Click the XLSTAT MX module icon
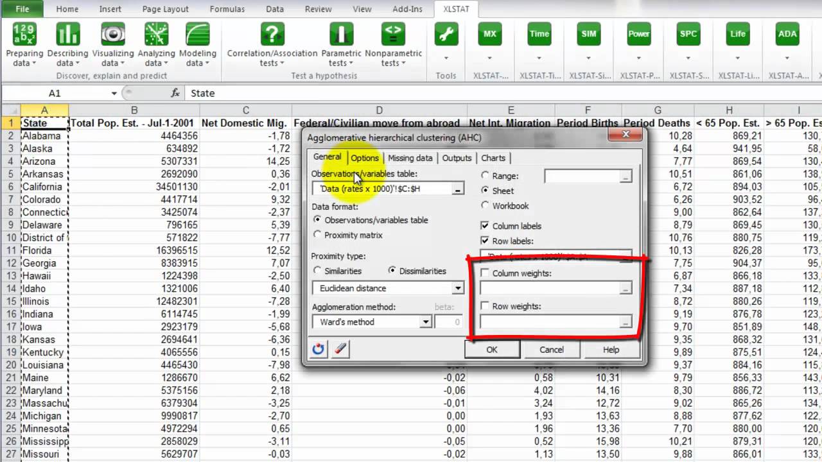Screen dimensions: 822x462 click(x=490, y=34)
